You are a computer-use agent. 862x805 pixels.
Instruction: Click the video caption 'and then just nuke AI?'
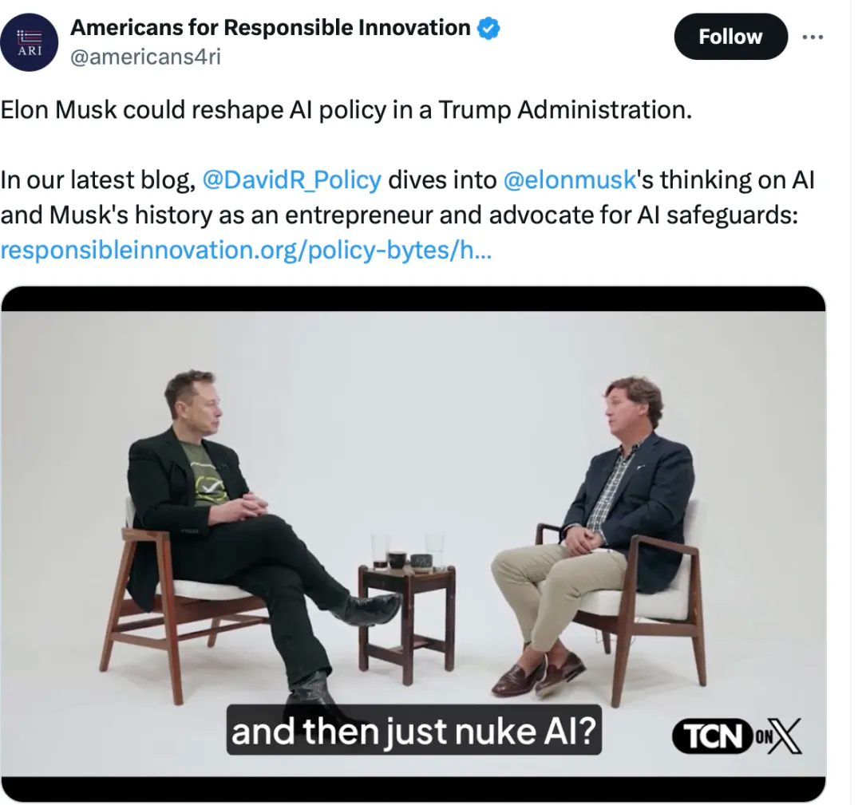coord(414,730)
